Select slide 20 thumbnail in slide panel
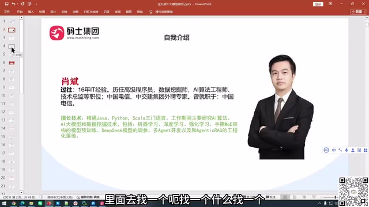The image size is (369, 207). tap(12, 178)
